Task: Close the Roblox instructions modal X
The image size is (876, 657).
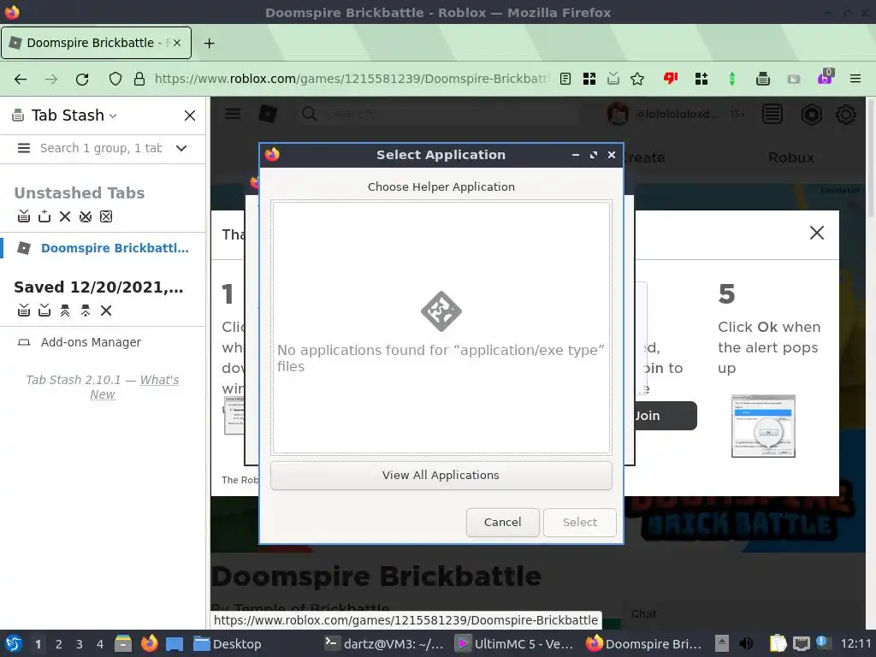Action: [817, 233]
